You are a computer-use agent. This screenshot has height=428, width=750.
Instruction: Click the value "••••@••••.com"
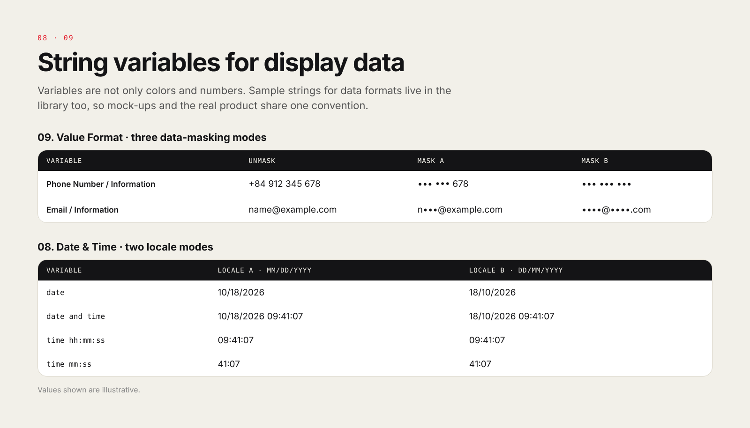(x=616, y=210)
